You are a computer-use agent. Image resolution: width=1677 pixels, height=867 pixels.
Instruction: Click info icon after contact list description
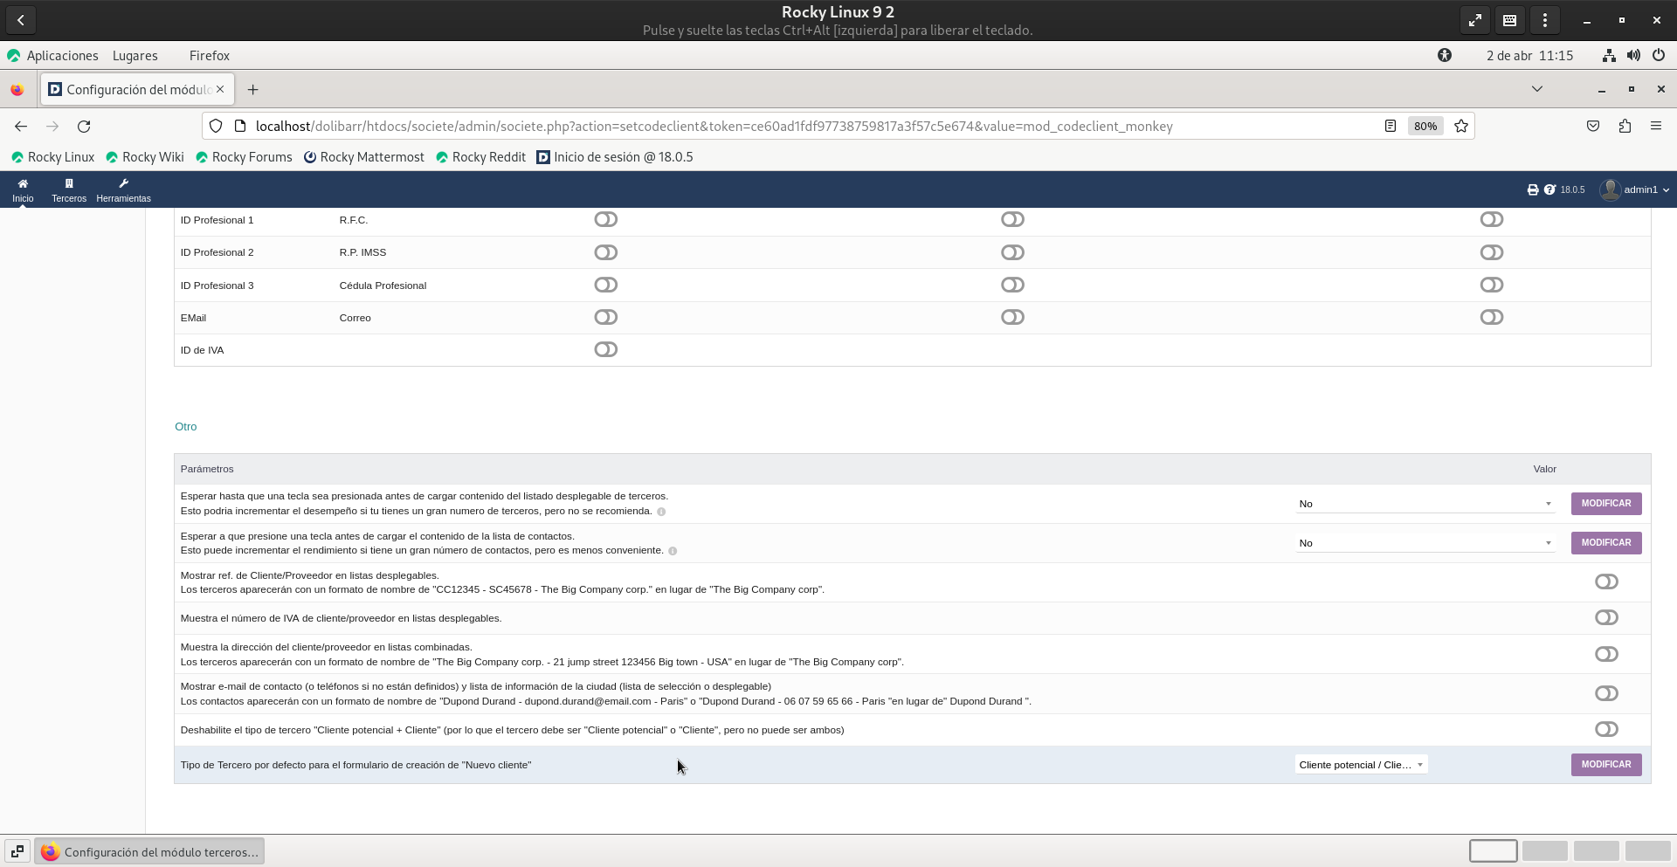pos(673,551)
